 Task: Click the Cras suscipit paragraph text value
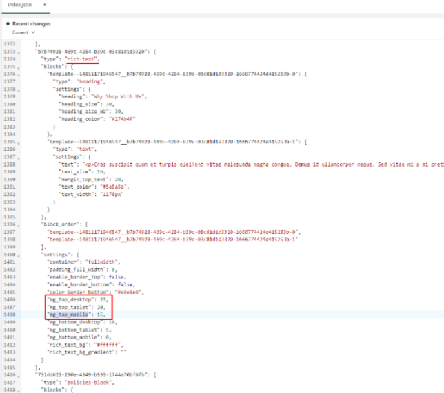(263, 164)
